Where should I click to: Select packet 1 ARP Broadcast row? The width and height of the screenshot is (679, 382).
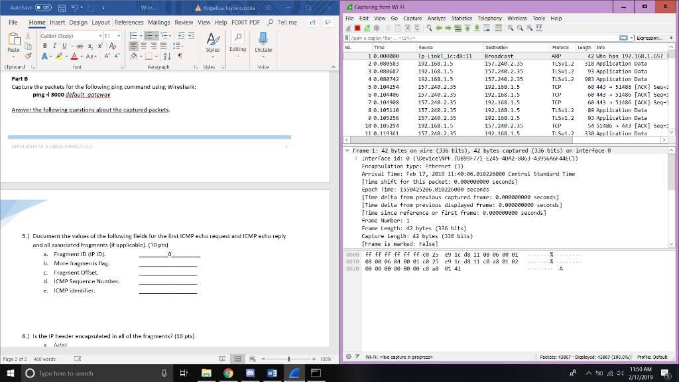(505, 56)
